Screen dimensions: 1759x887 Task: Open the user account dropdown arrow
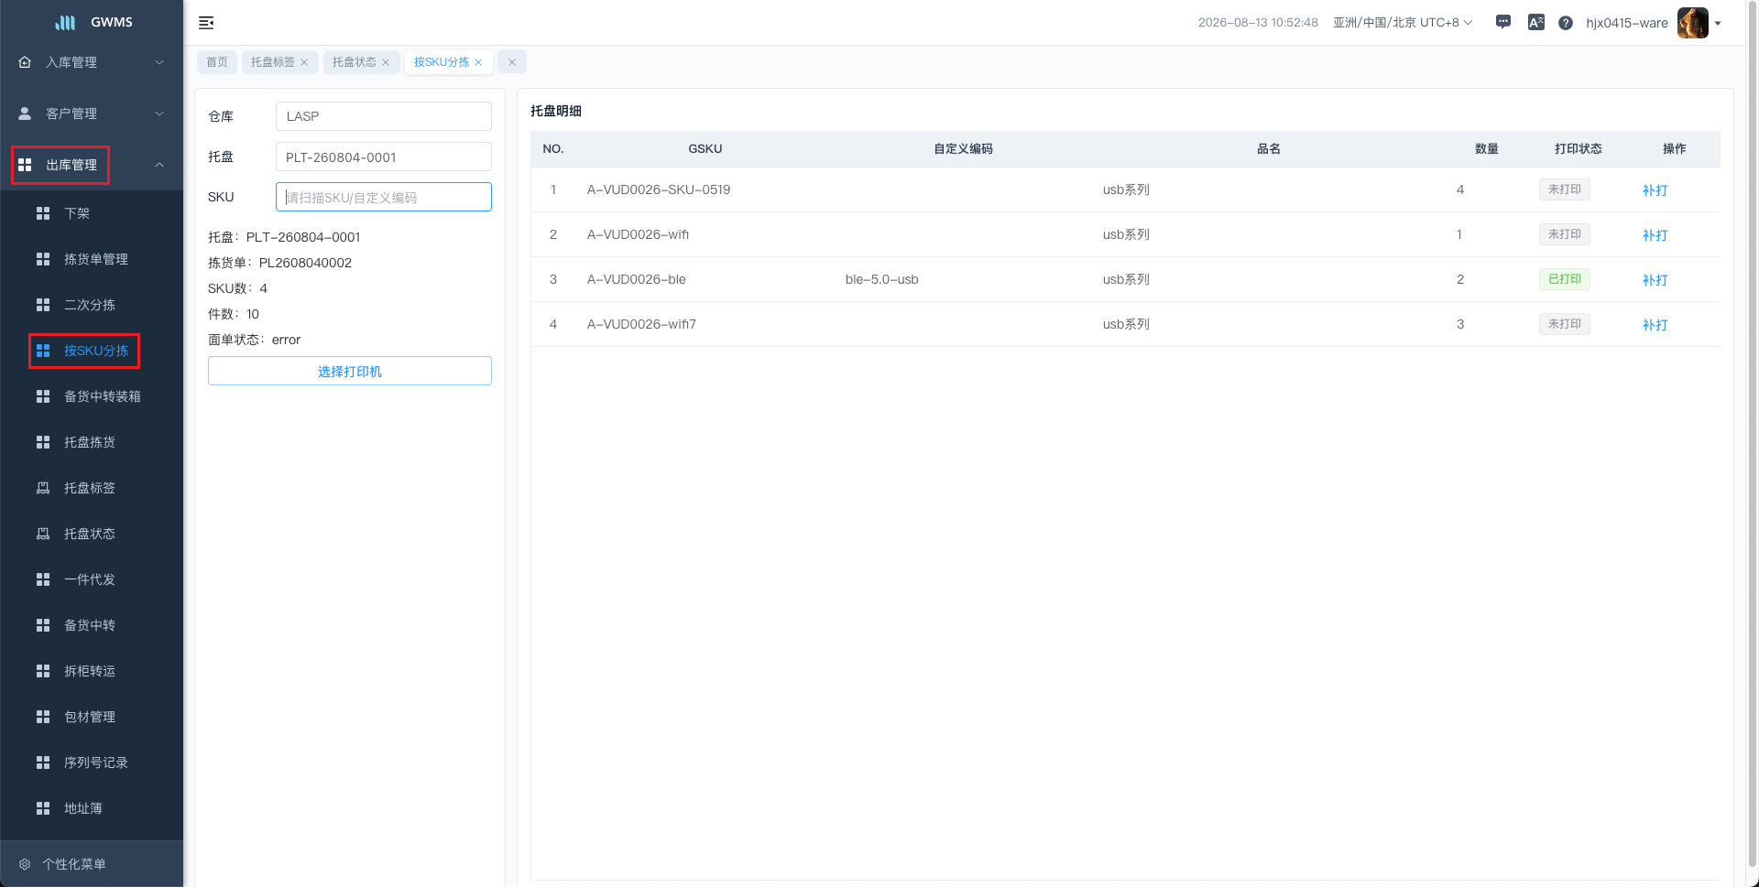point(1718,24)
